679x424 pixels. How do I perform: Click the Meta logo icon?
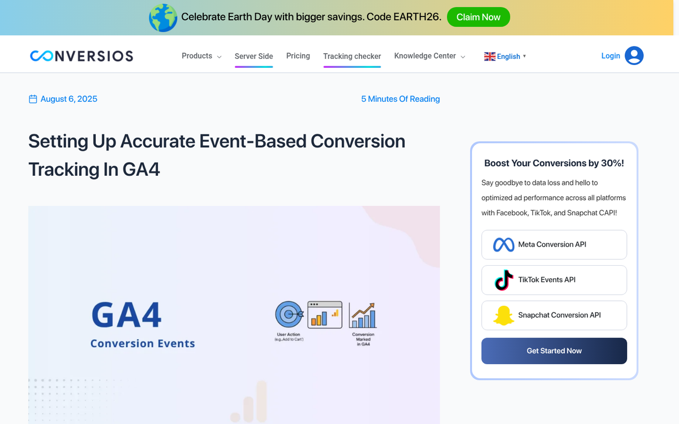point(503,245)
